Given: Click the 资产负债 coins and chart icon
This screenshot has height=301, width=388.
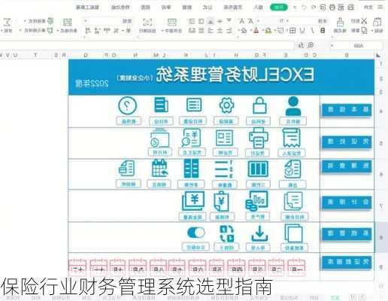Looking at the screenshot, I should point(256,201).
